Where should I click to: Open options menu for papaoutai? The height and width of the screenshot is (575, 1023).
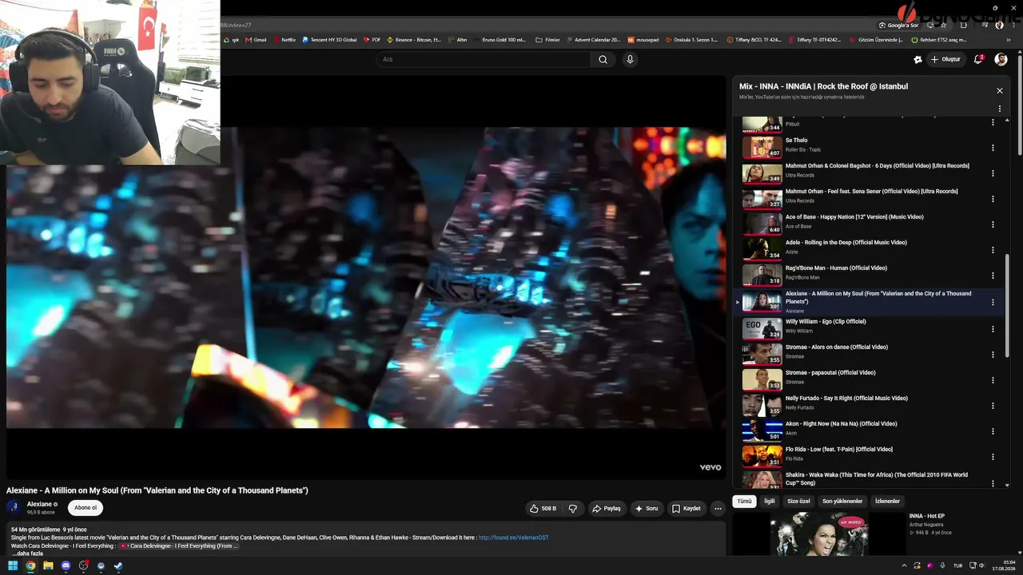993,380
